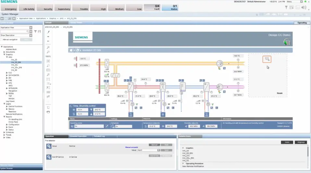This screenshot has height=173, width=311.
Task: Click the print icon in graphics toolbar
Action: (48, 112)
